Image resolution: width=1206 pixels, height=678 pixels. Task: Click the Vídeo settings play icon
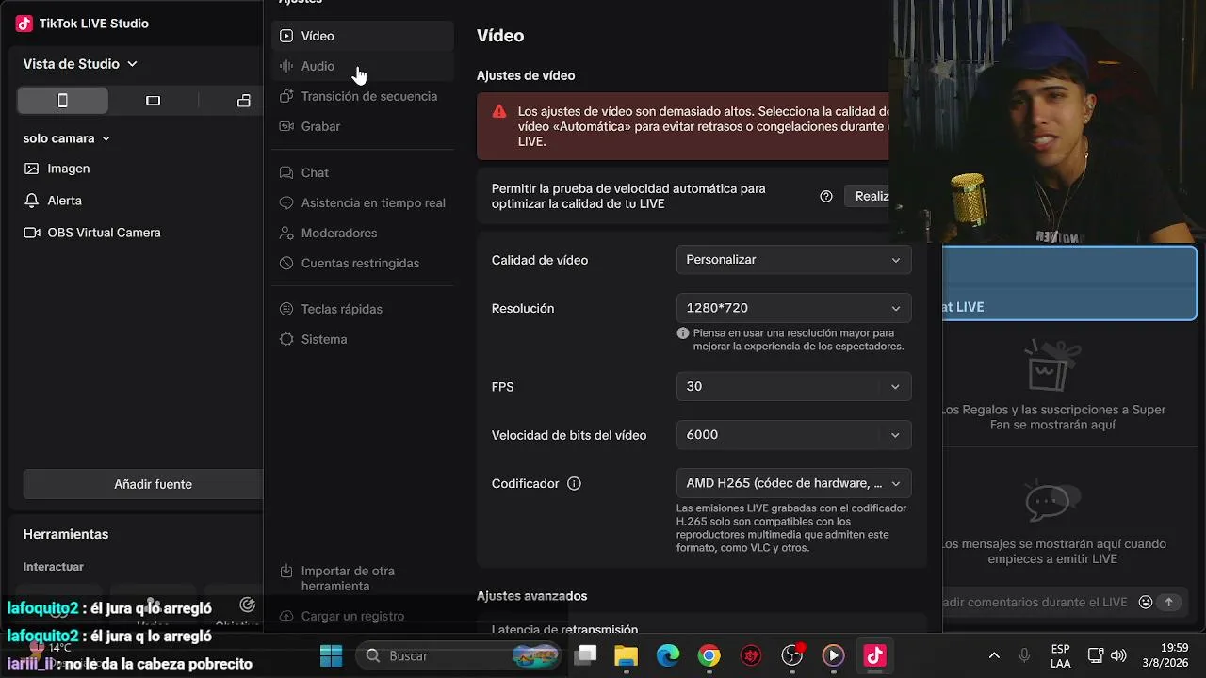[x=286, y=36]
